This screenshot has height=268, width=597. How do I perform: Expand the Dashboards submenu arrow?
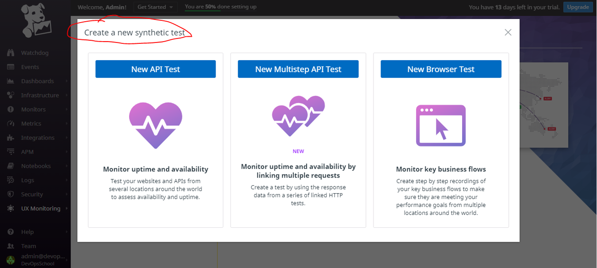tap(67, 81)
